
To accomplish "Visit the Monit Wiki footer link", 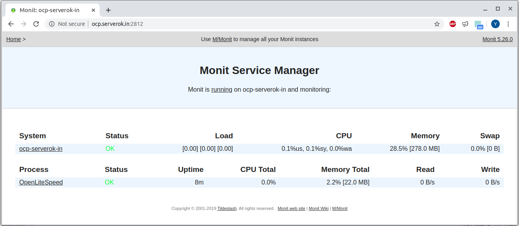I will (x=318, y=208).
